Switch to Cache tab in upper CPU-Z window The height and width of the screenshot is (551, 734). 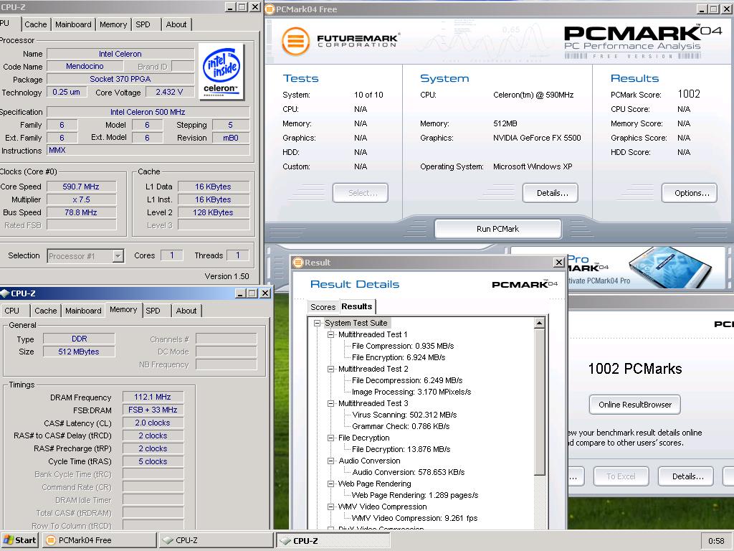[36, 24]
